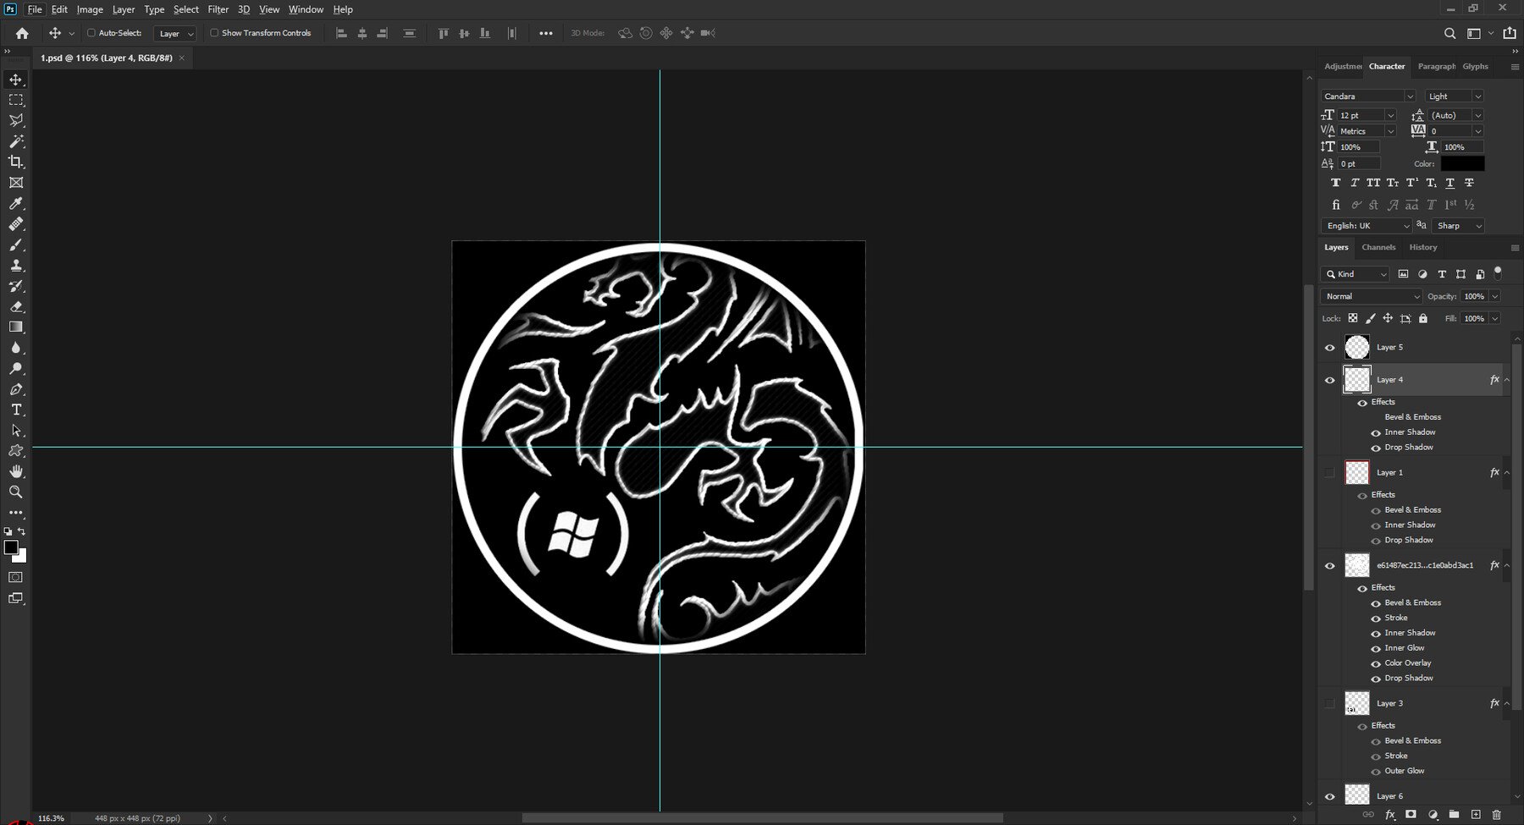Click the Home button in options bar
Viewport: 1524px width, 825px height.
[22, 33]
